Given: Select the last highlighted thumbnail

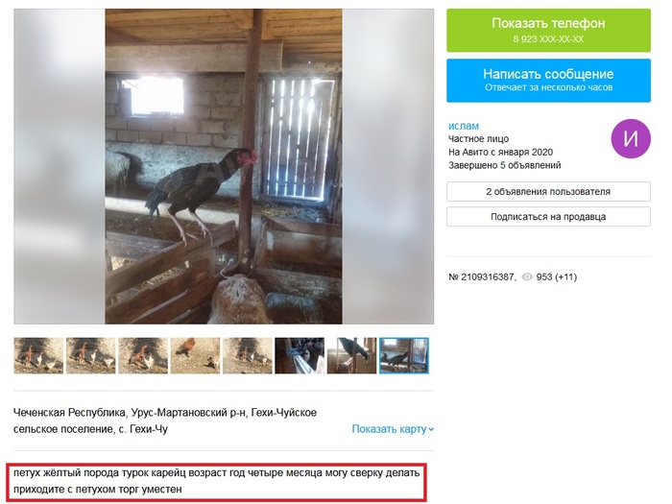Looking at the screenshot, I should [404, 356].
